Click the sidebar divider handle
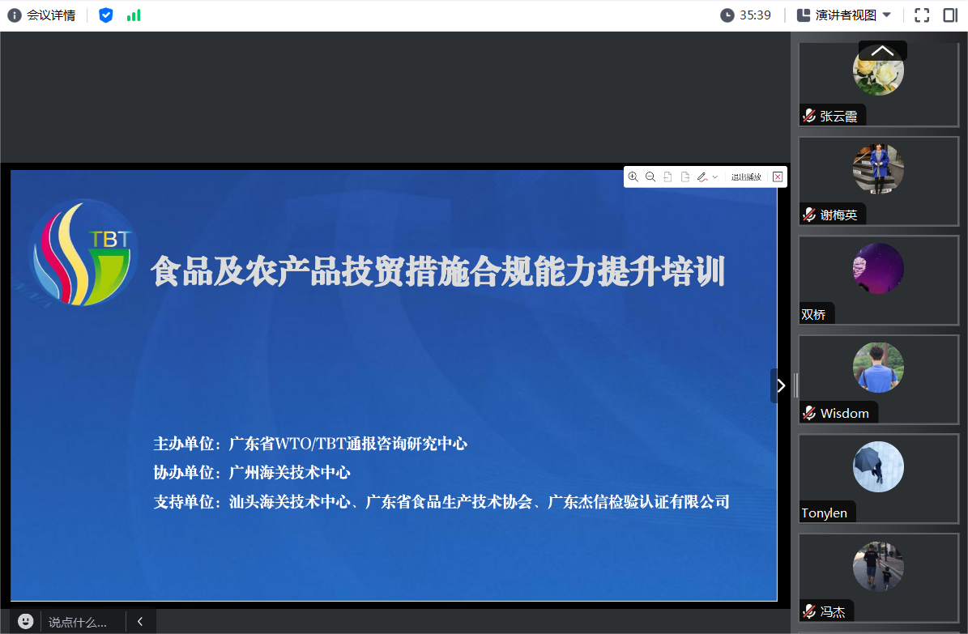Screen dimensions: 968x634 tap(796, 386)
